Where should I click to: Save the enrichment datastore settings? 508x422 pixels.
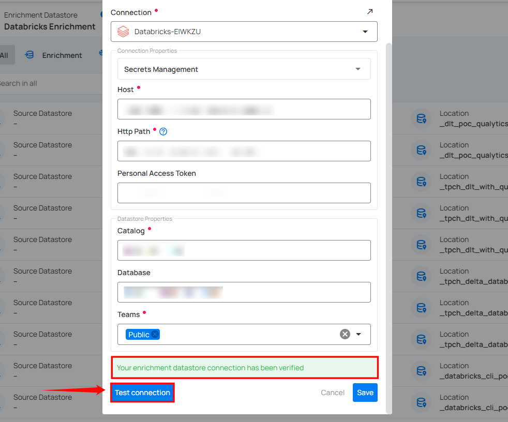click(365, 393)
